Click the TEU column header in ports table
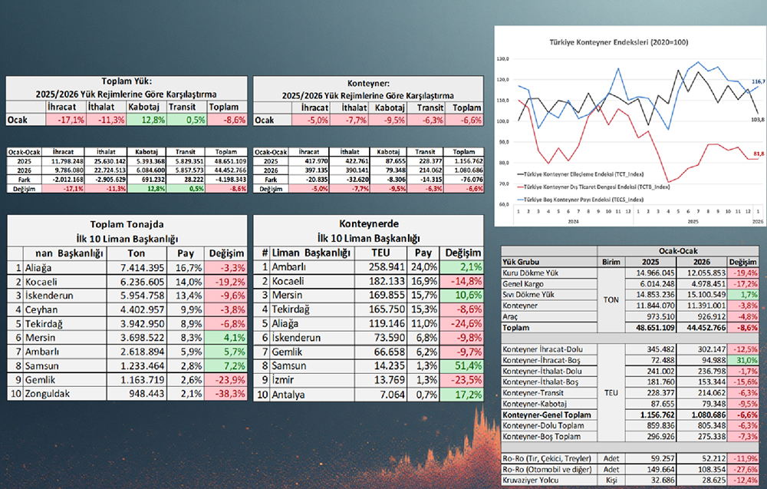This screenshot has height=489, width=767. click(380, 253)
